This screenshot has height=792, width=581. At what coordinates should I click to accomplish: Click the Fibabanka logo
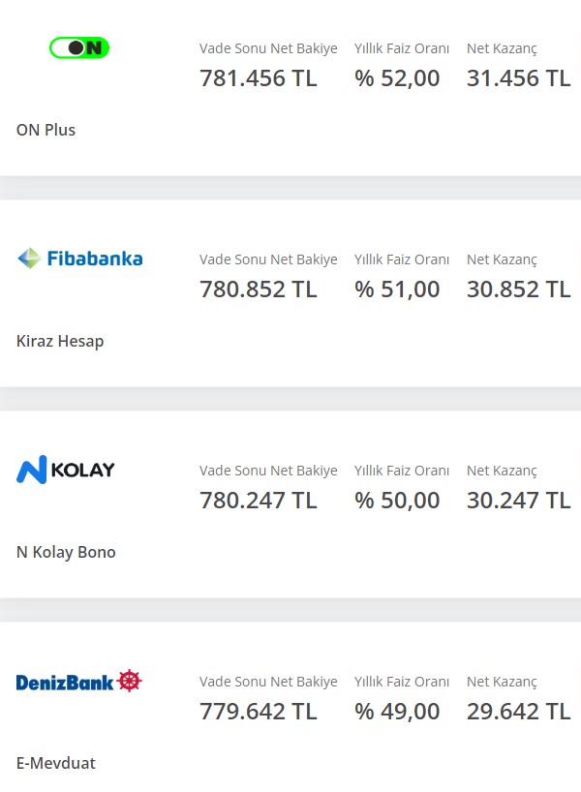click(79, 259)
